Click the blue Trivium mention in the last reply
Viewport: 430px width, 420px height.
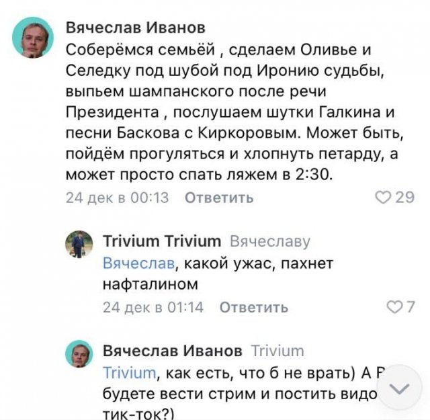(129, 373)
